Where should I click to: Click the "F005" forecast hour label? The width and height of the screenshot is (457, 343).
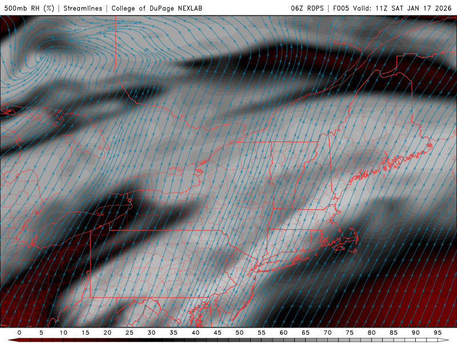pyautogui.click(x=341, y=8)
